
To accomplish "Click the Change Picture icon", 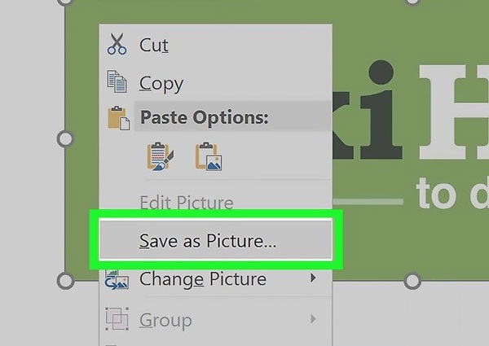I will click(117, 279).
